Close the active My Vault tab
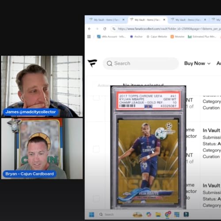 [x=164, y=19]
